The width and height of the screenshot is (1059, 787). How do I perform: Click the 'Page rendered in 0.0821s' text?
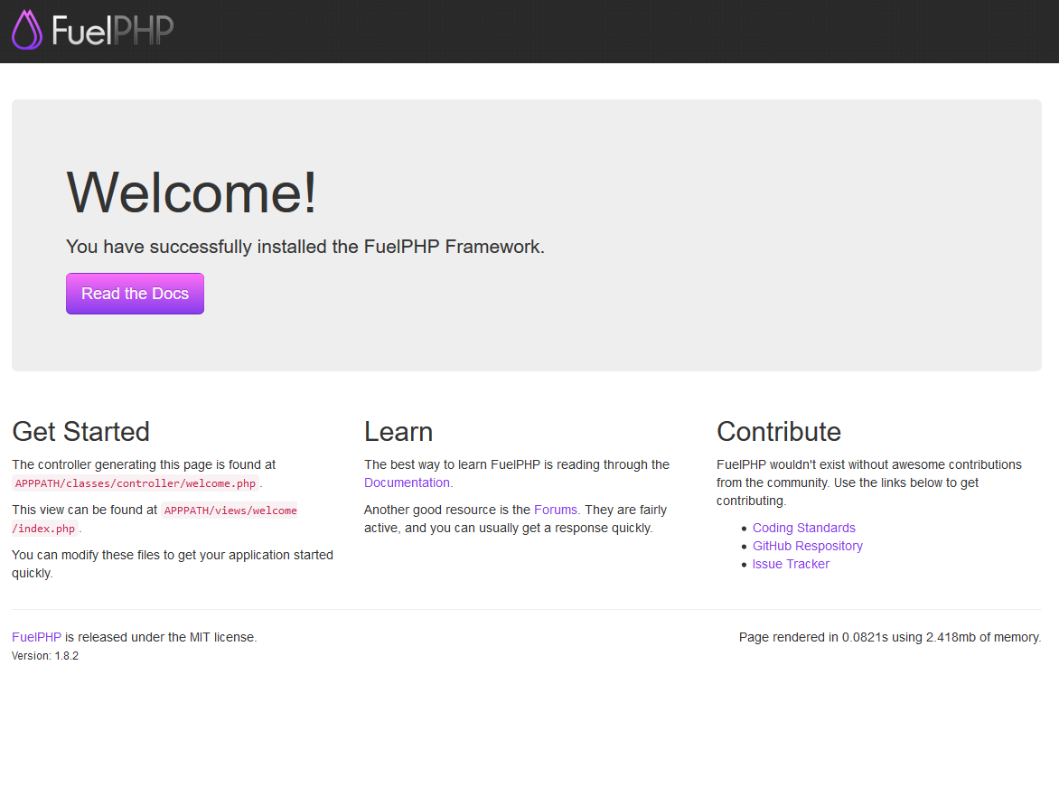coord(813,638)
